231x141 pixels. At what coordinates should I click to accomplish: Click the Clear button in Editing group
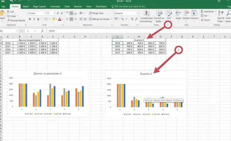click(206, 20)
